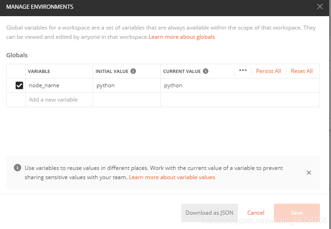Click the VARIABLE column header

39,71
